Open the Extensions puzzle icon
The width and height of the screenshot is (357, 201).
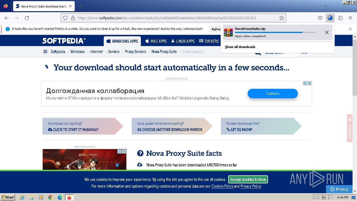[x=340, y=18]
